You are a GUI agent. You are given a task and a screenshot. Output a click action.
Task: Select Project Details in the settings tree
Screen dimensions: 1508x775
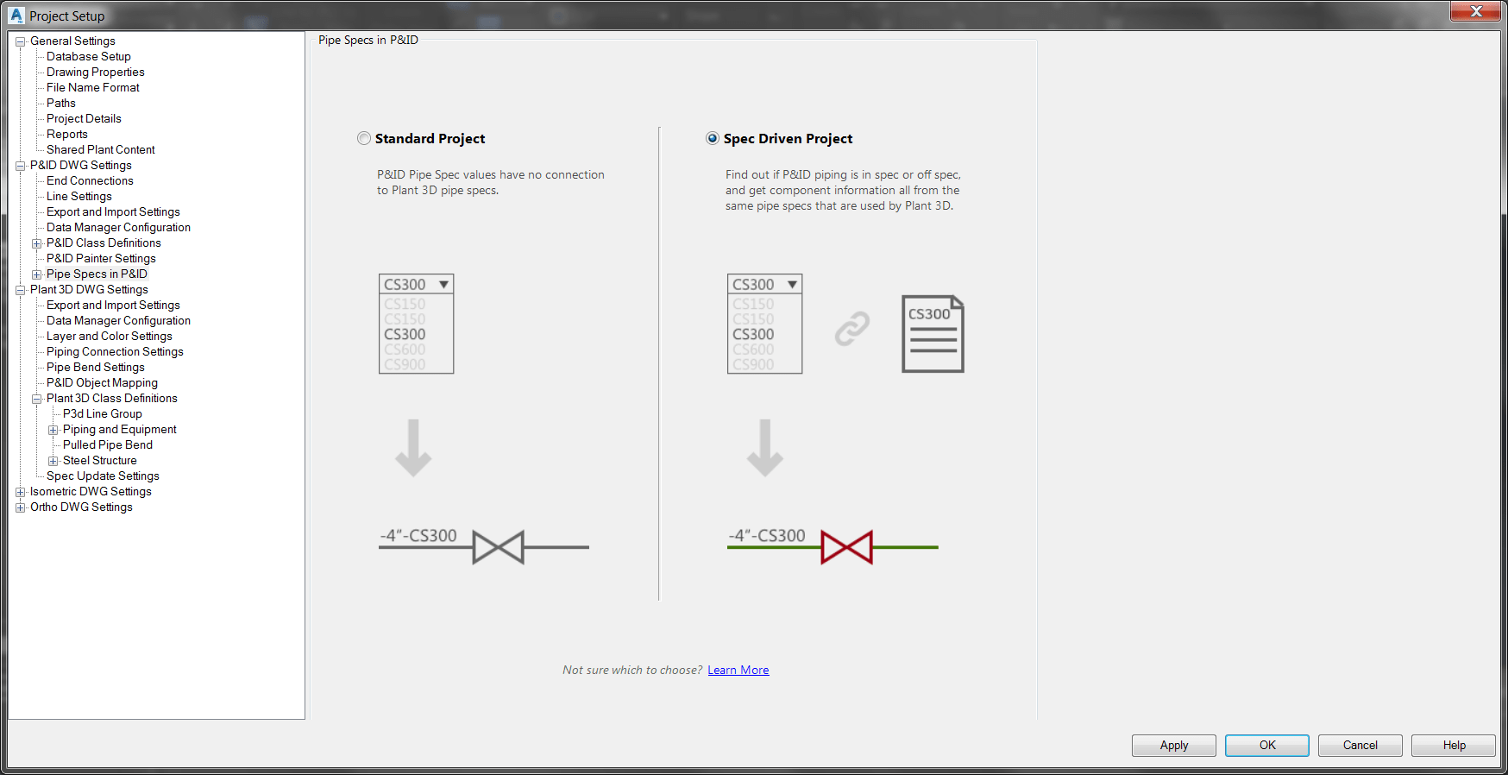(x=84, y=118)
